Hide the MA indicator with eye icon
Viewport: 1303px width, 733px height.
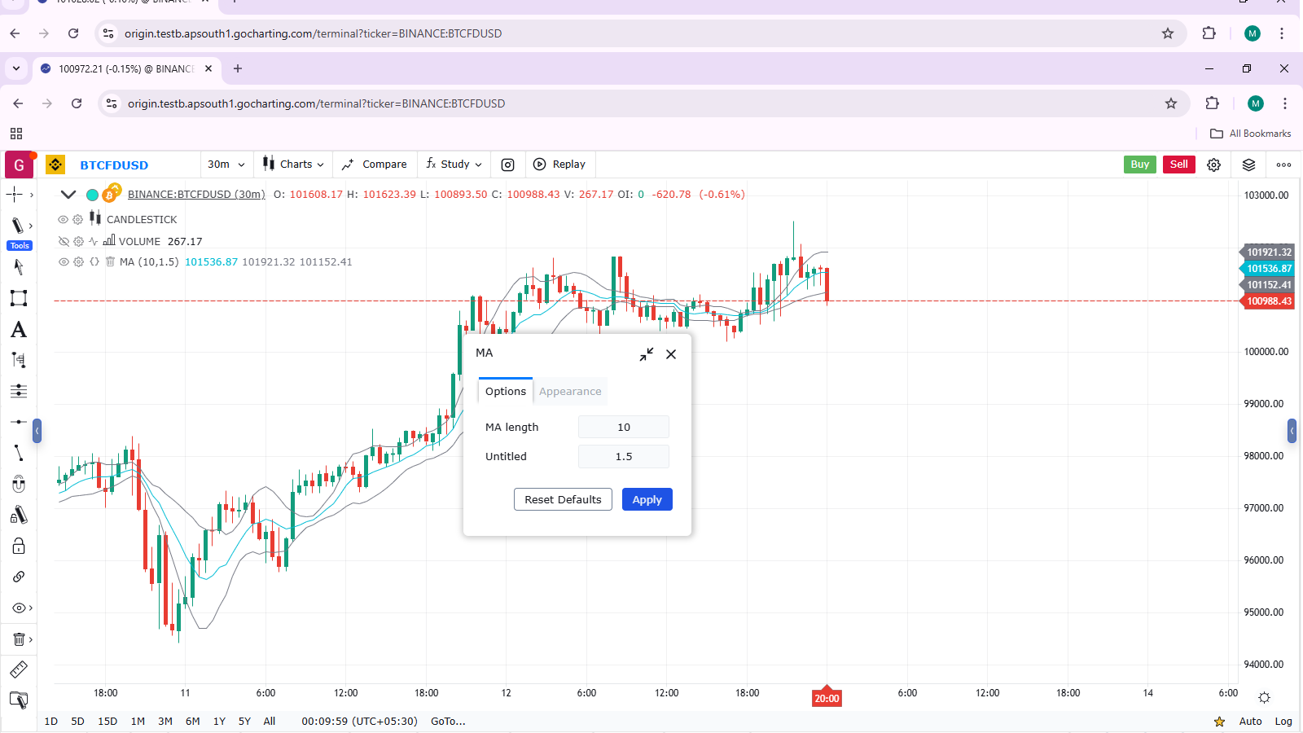point(63,262)
